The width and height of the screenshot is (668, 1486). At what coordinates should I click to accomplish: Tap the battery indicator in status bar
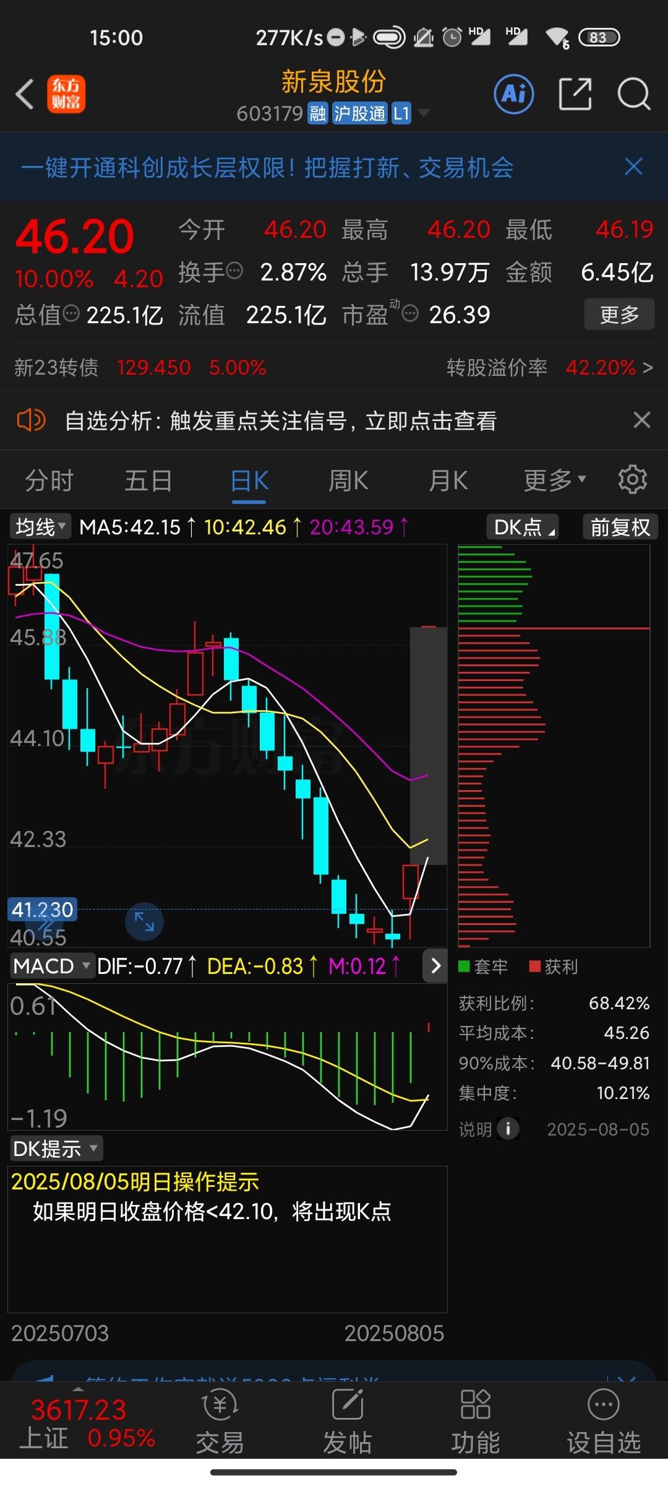(x=599, y=37)
